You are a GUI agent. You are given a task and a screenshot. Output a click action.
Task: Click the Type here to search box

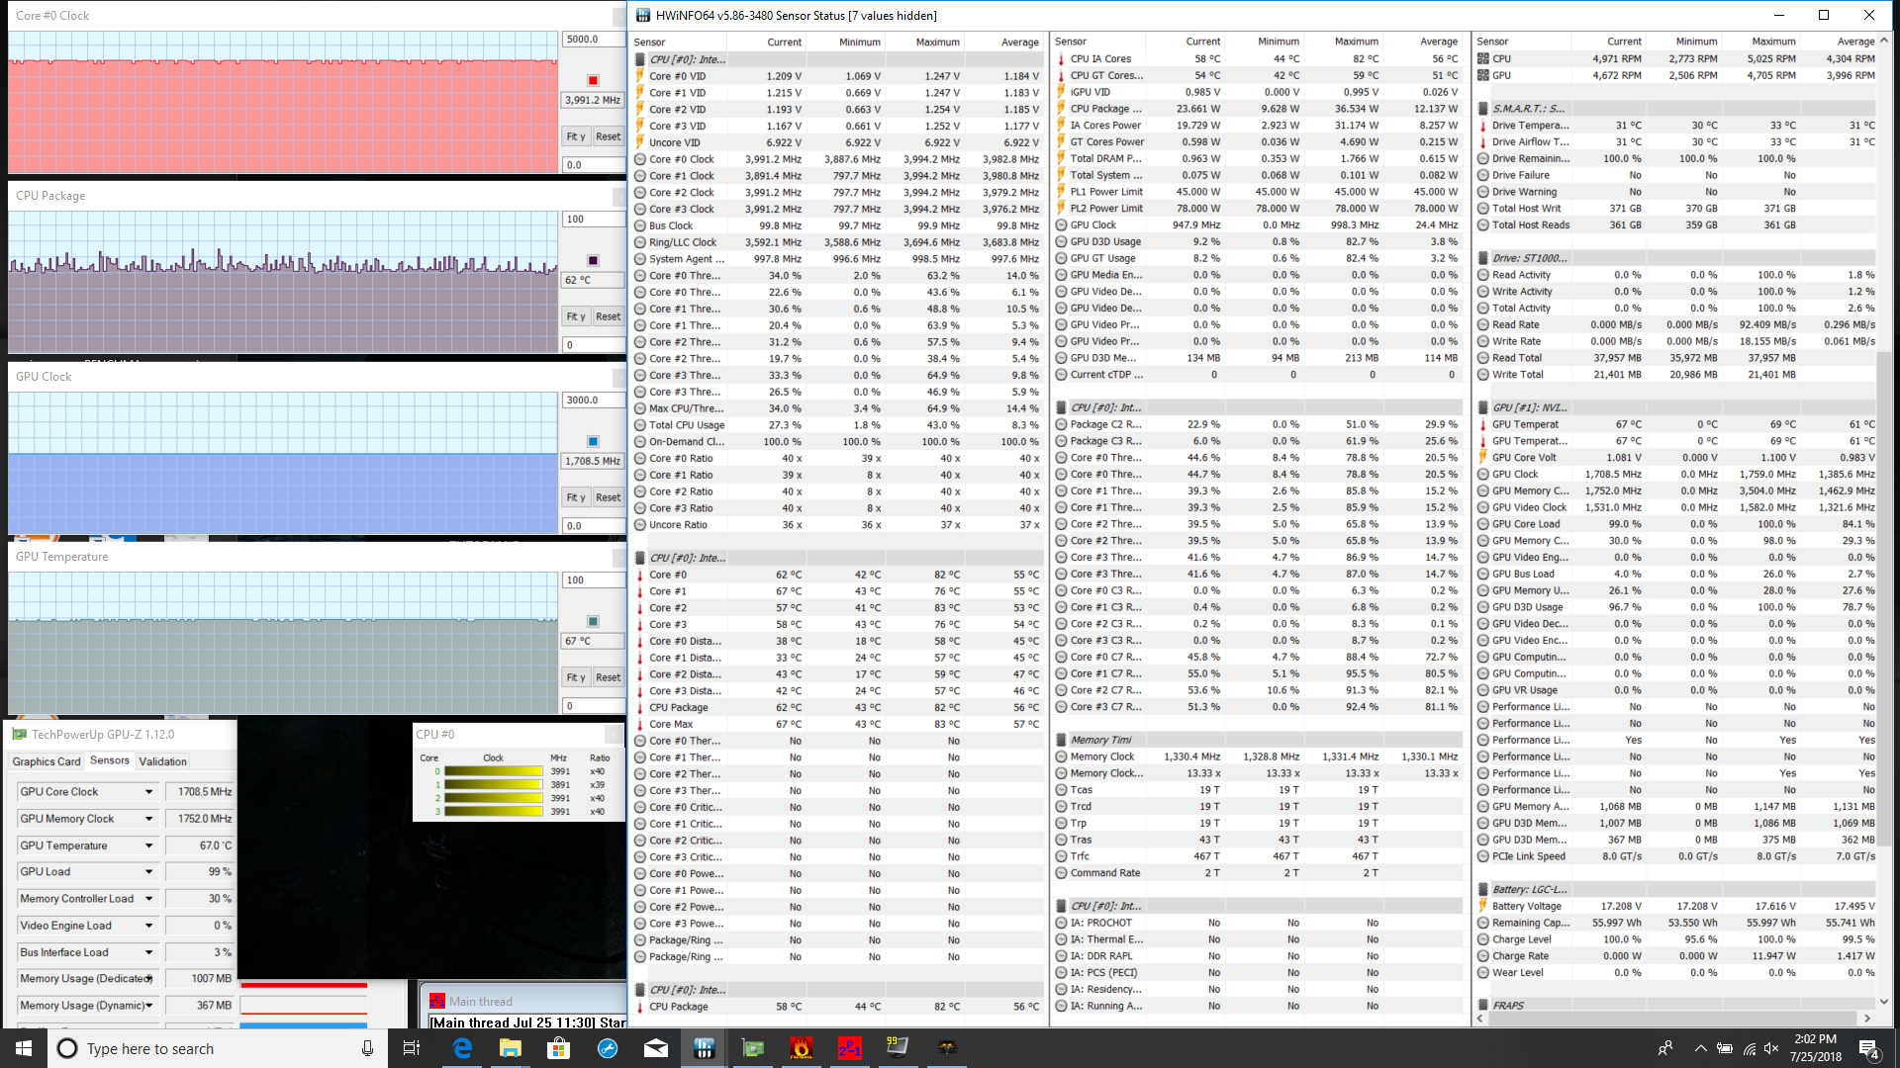(198, 1048)
